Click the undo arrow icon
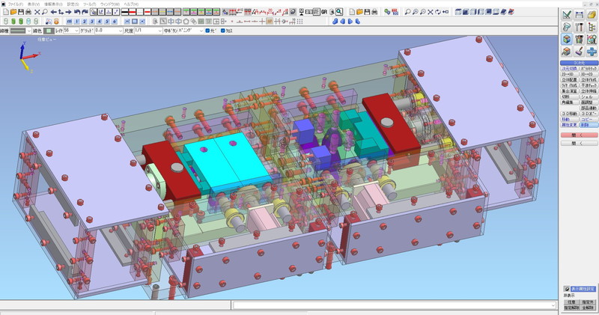 tap(78, 13)
